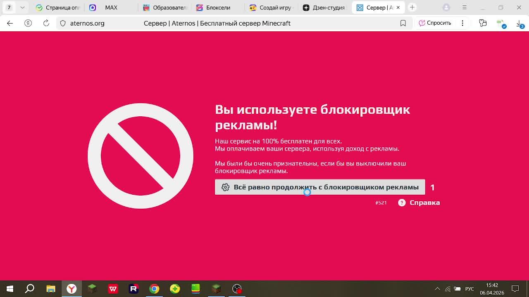The image size is (529, 297).
Task: Open the browser extensions puzzle icon
Action: (483, 23)
